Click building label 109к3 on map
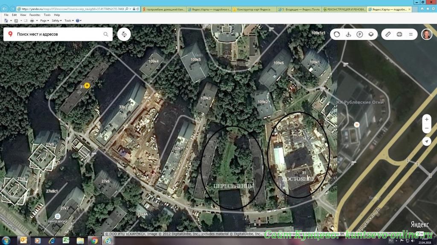The image size is (437, 245). (206, 98)
